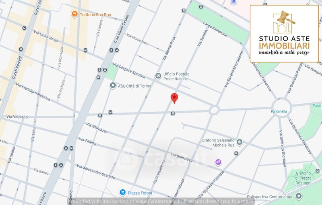Click the Trattoria Bon Bon text label
322x205 pixels.
click(x=95, y=14)
